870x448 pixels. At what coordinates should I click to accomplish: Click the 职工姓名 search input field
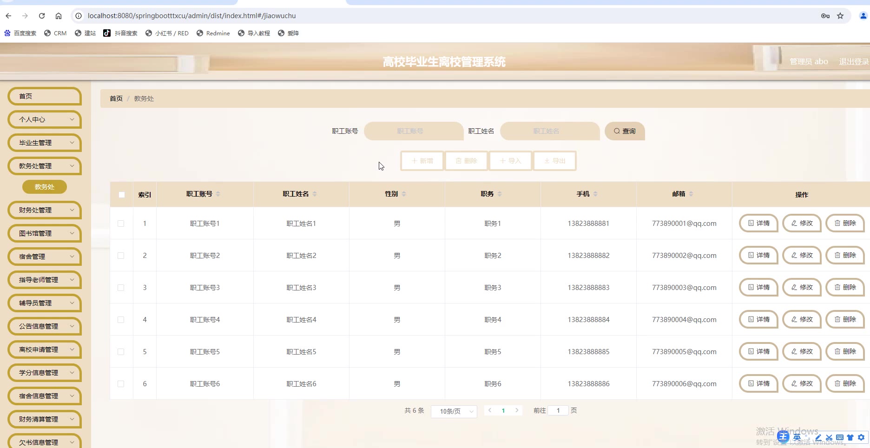point(549,131)
